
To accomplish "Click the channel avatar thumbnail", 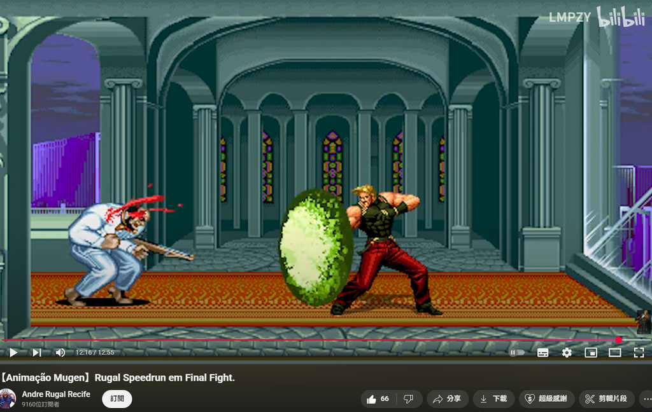I will point(8,399).
